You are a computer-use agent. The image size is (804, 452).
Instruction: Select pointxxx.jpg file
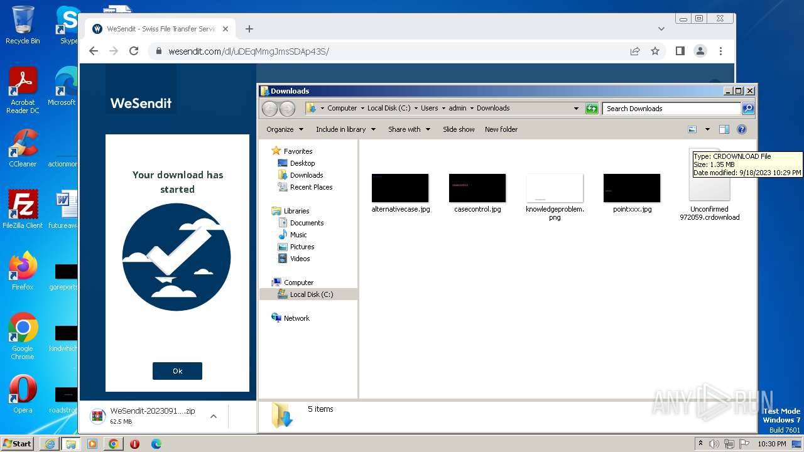632,194
